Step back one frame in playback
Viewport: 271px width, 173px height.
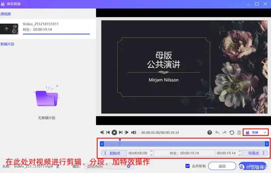pyautogui.click(x=102, y=132)
